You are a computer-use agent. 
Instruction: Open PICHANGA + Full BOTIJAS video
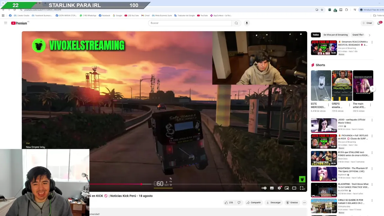click(x=324, y=141)
